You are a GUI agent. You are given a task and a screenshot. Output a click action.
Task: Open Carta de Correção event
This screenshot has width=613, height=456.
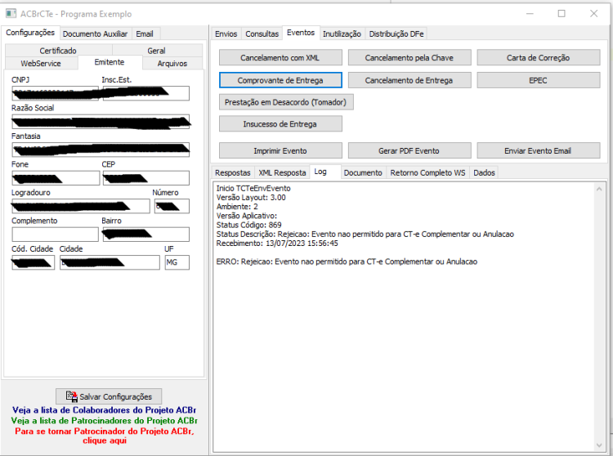[x=539, y=57]
